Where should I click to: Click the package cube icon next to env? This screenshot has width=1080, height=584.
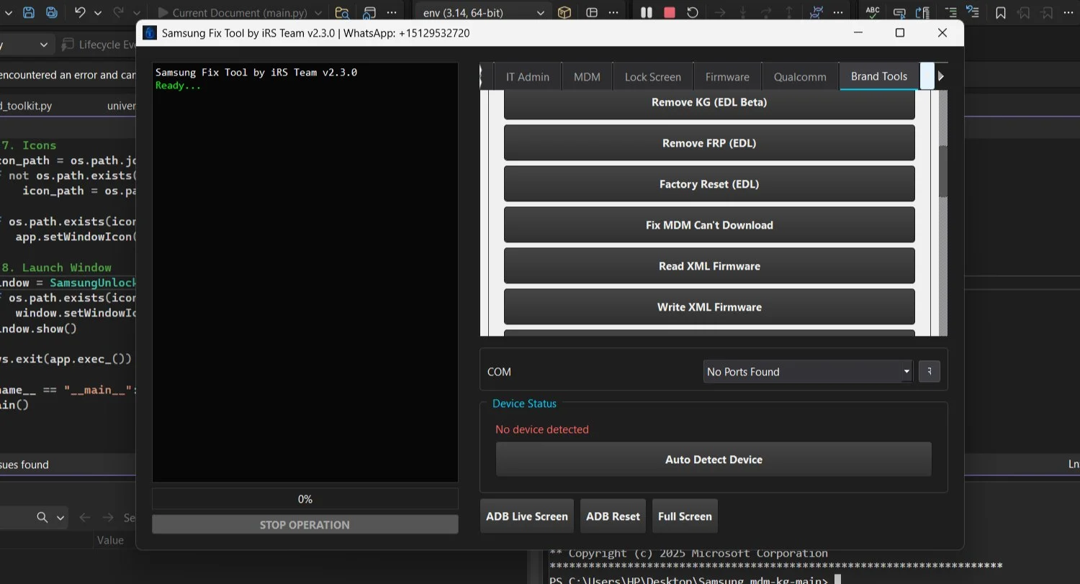[565, 13]
